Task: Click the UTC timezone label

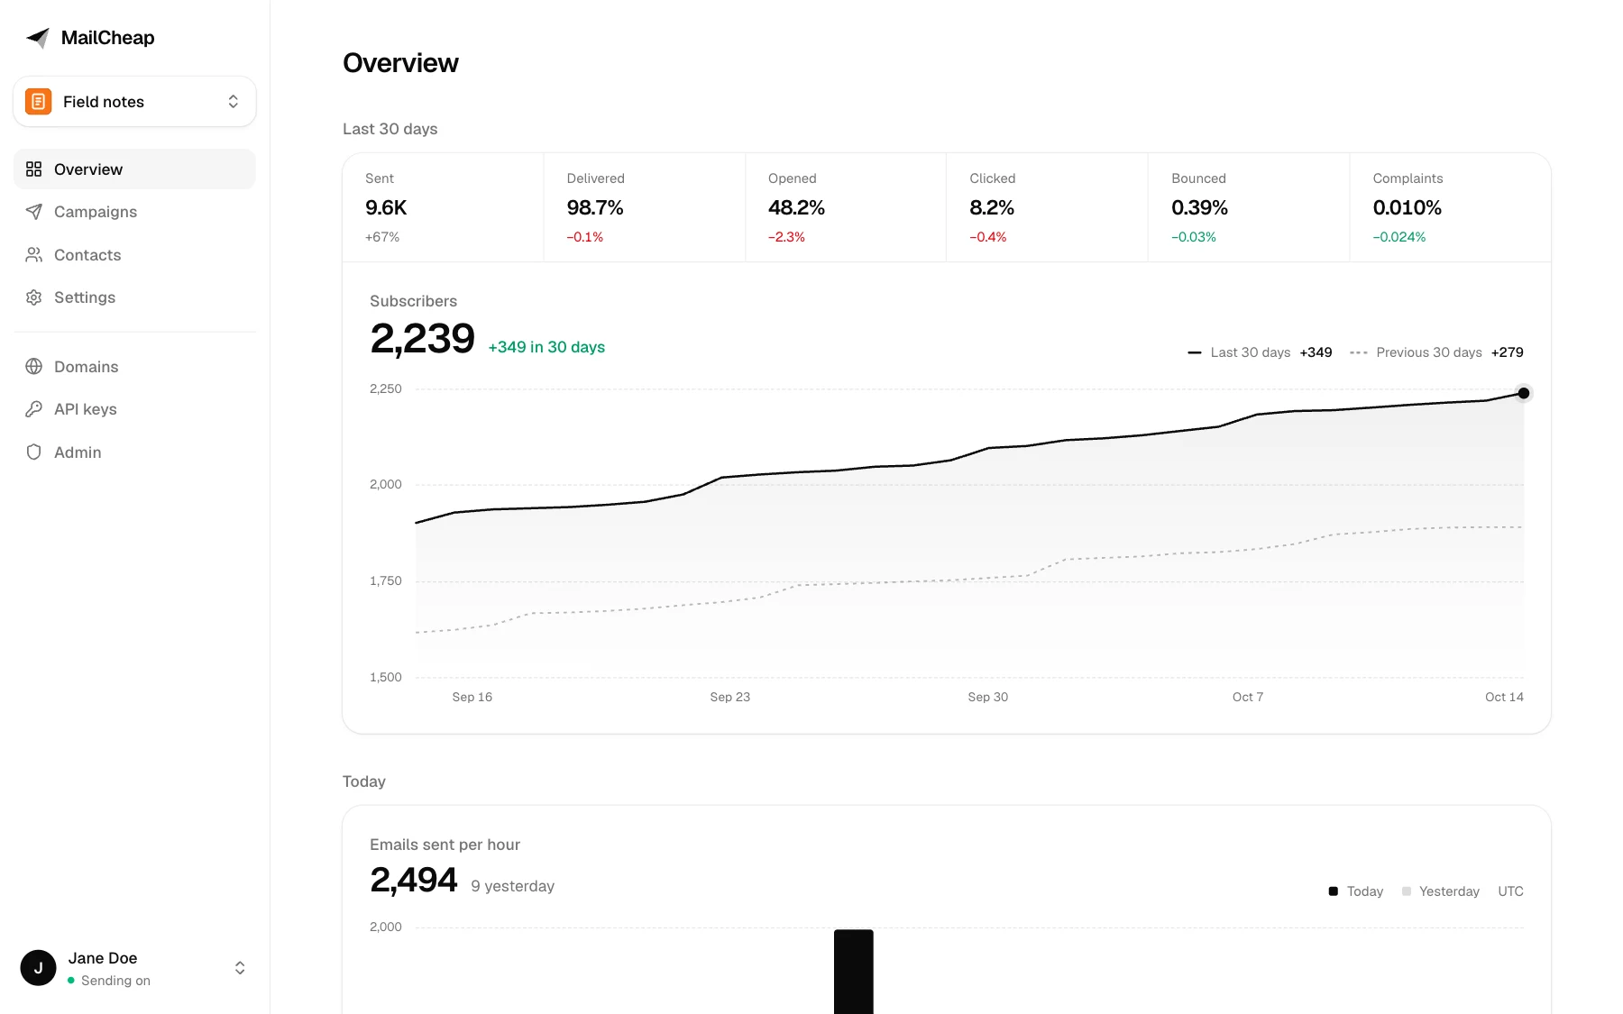Action: [x=1510, y=891]
